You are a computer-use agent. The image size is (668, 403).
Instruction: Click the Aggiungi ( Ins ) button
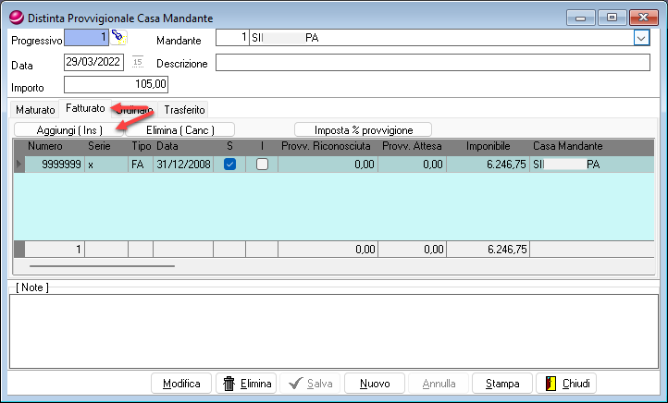69,129
